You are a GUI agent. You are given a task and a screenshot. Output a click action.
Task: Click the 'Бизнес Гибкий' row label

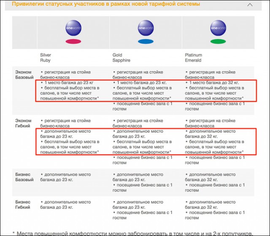click(x=23, y=204)
